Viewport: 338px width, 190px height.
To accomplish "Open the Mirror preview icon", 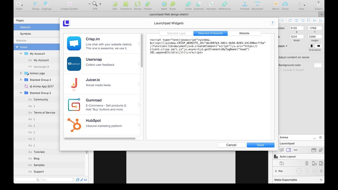I will 276,4.
